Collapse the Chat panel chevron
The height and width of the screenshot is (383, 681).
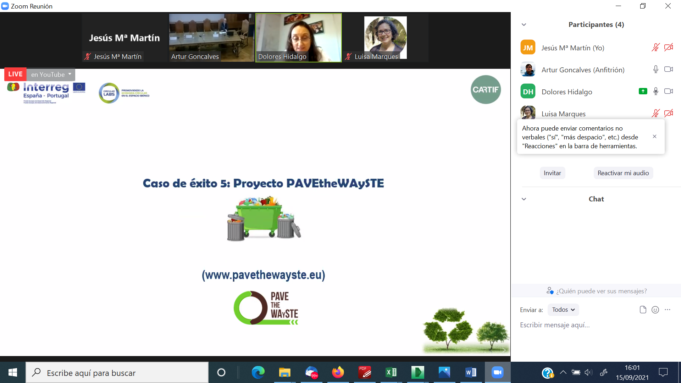coord(524,199)
